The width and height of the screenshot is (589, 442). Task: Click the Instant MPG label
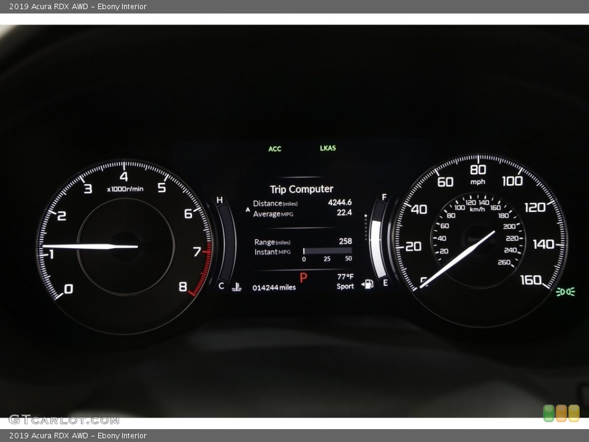pos(272,252)
